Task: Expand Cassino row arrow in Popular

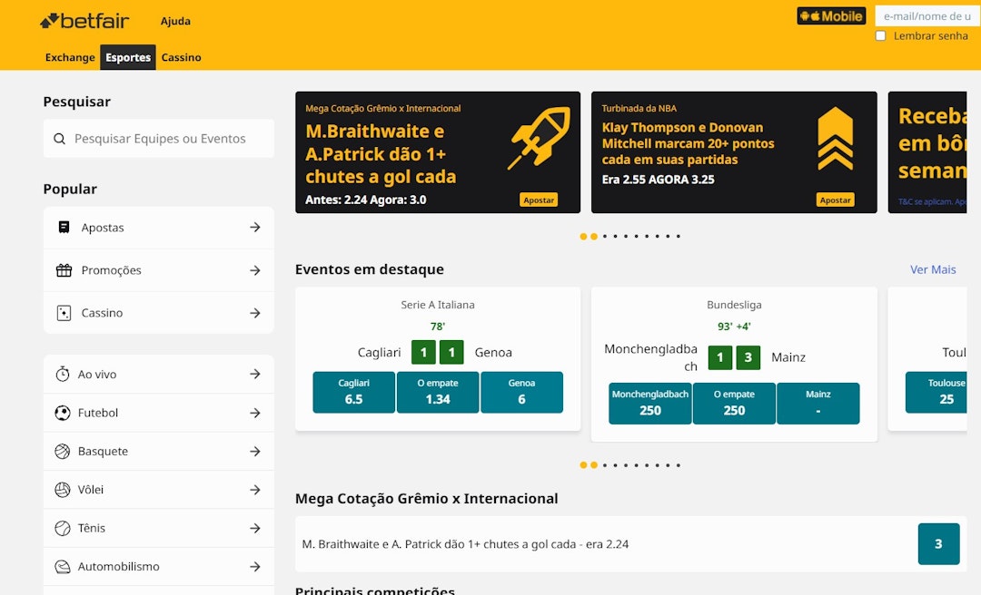Action: [255, 313]
